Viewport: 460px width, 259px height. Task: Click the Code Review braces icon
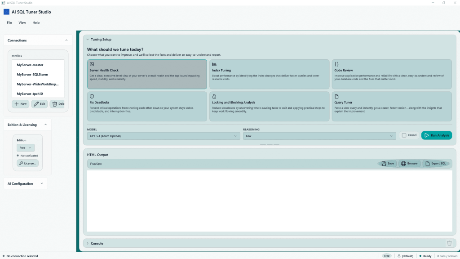(336, 64)
